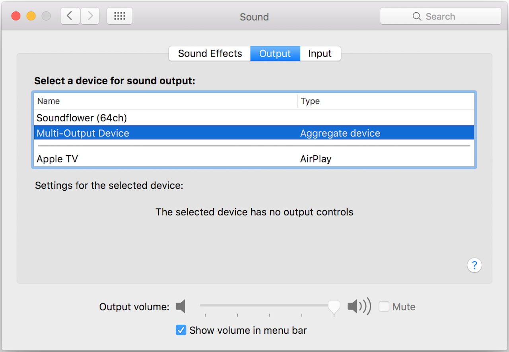Click the forward navigation arrow
Viewport: 509px width, 352px height.
click(x=90, y=16)
